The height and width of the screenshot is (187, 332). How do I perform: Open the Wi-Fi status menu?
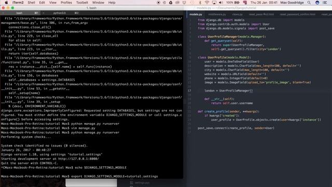207,3
